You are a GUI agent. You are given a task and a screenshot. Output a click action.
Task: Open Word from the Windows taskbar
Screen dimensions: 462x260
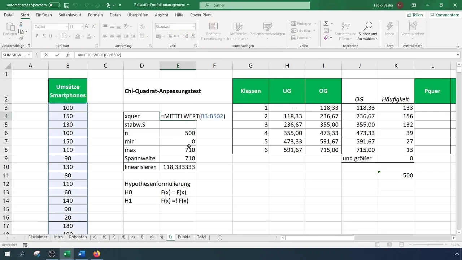[x=81, y=254]
